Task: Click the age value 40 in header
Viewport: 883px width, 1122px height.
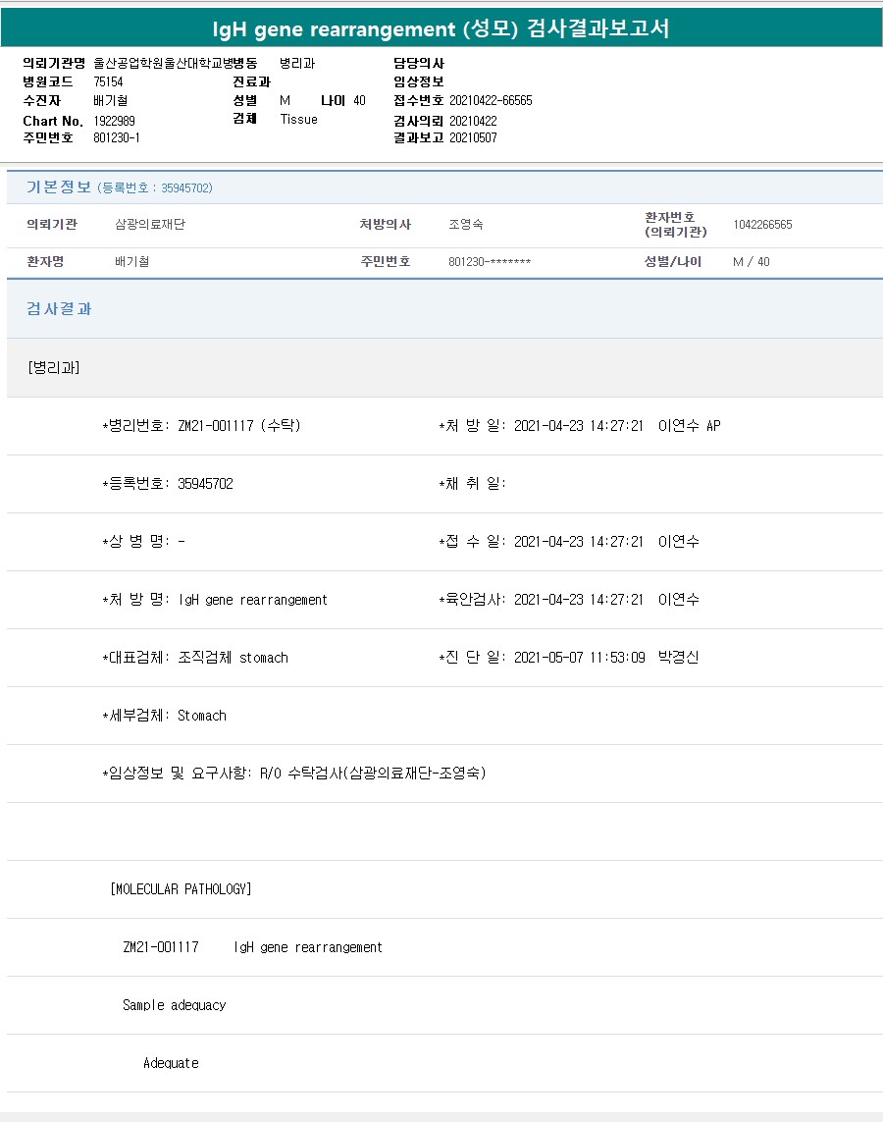Action: (x=360, y=101)
